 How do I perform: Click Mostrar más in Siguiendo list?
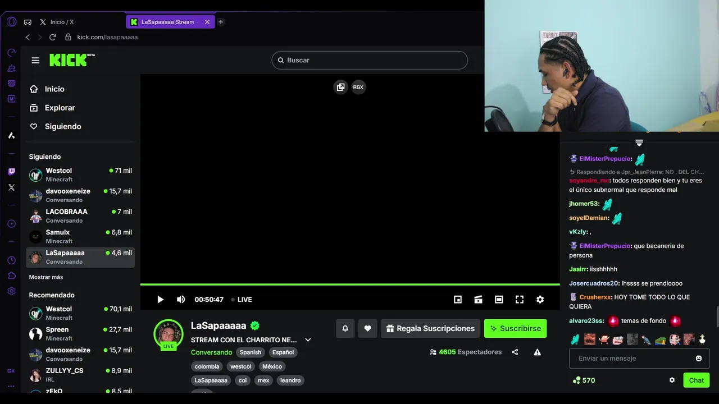point(46,277)
